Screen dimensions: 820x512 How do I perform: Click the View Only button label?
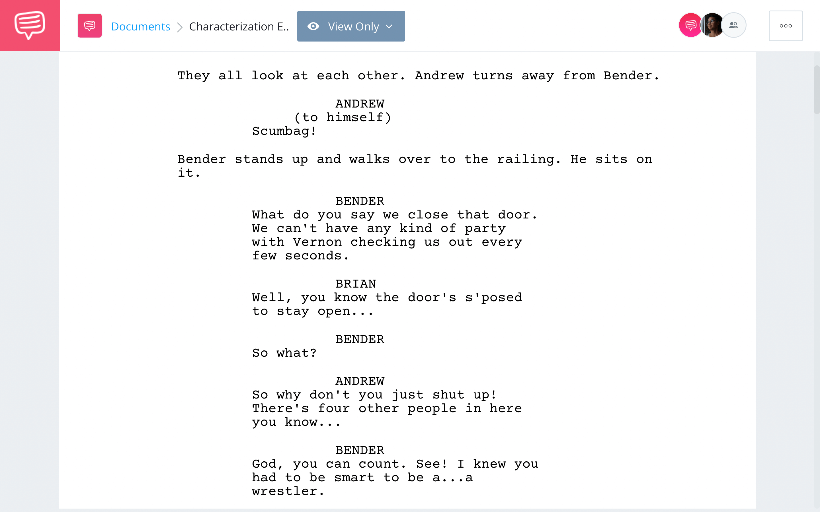352,25
